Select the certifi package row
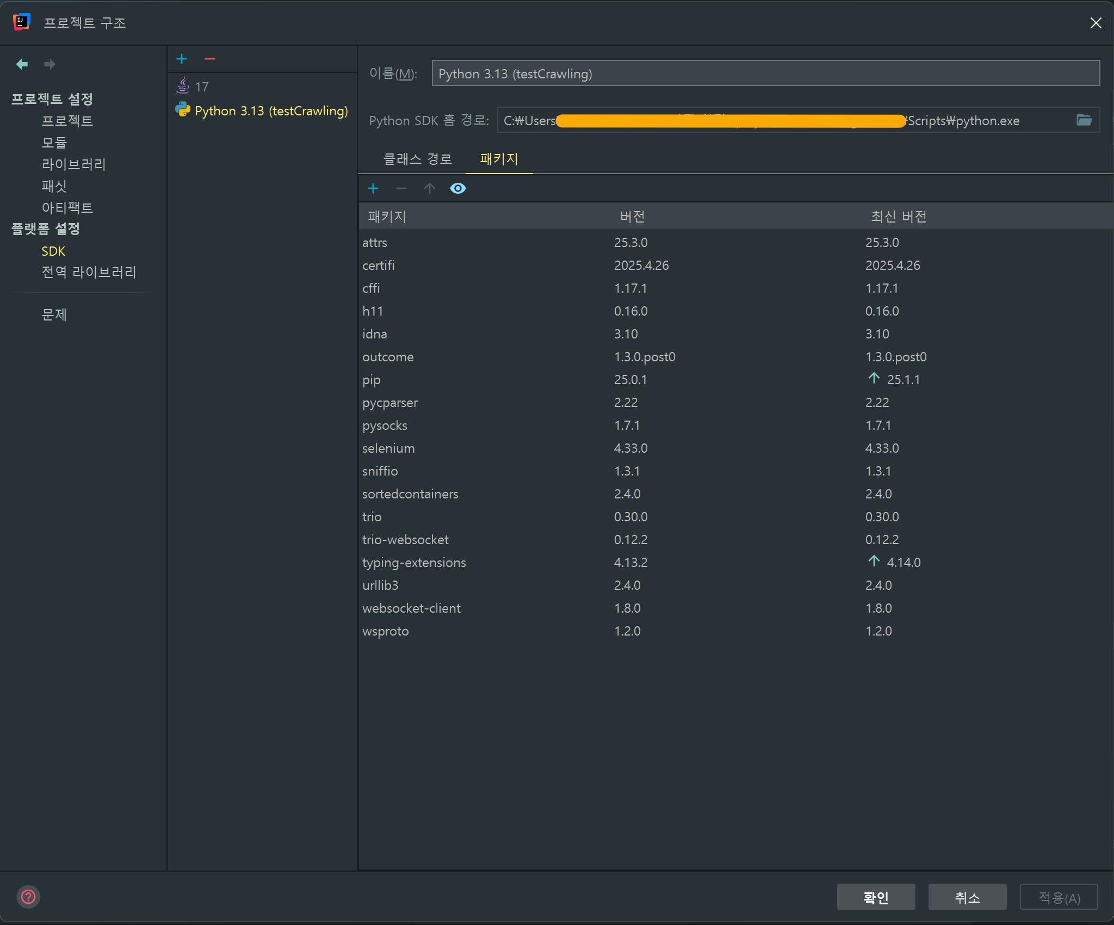 click(736, 266)
